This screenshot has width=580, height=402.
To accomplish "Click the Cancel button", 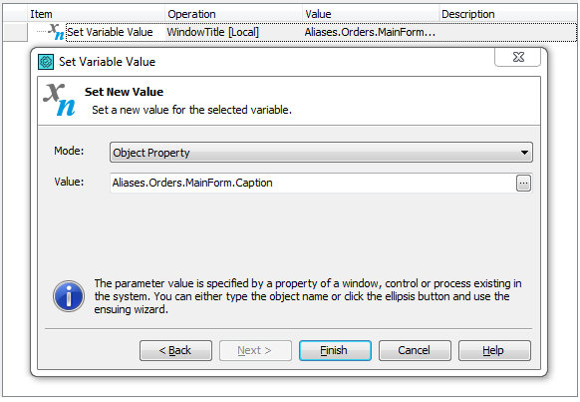I will coord(415,350).
